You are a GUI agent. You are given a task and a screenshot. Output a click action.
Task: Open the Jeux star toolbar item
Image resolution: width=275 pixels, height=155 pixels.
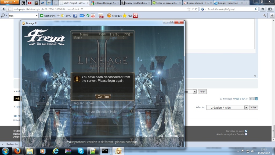coord(128,16)
